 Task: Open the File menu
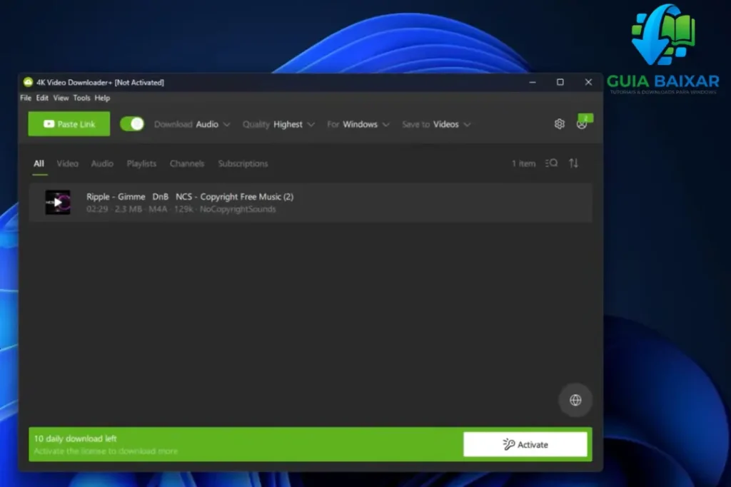(26, 98)
